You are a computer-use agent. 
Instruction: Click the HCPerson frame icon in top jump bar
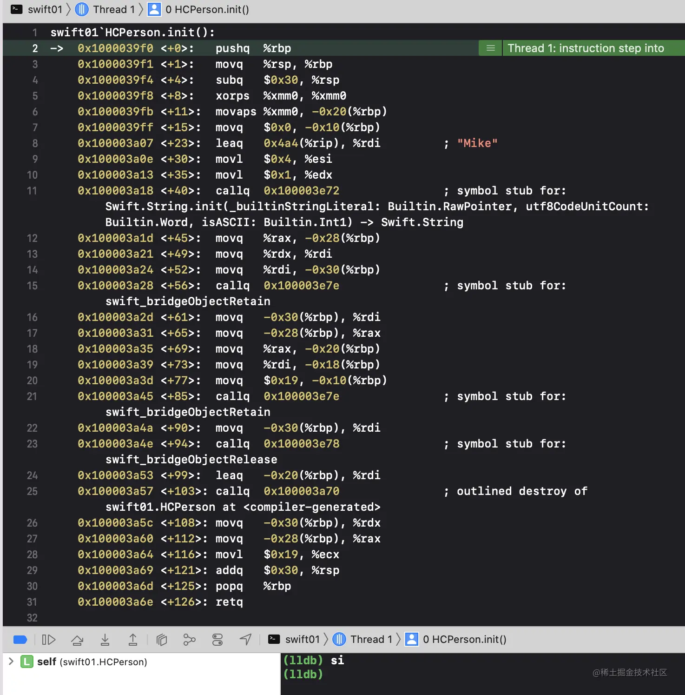tap(154, 9)
